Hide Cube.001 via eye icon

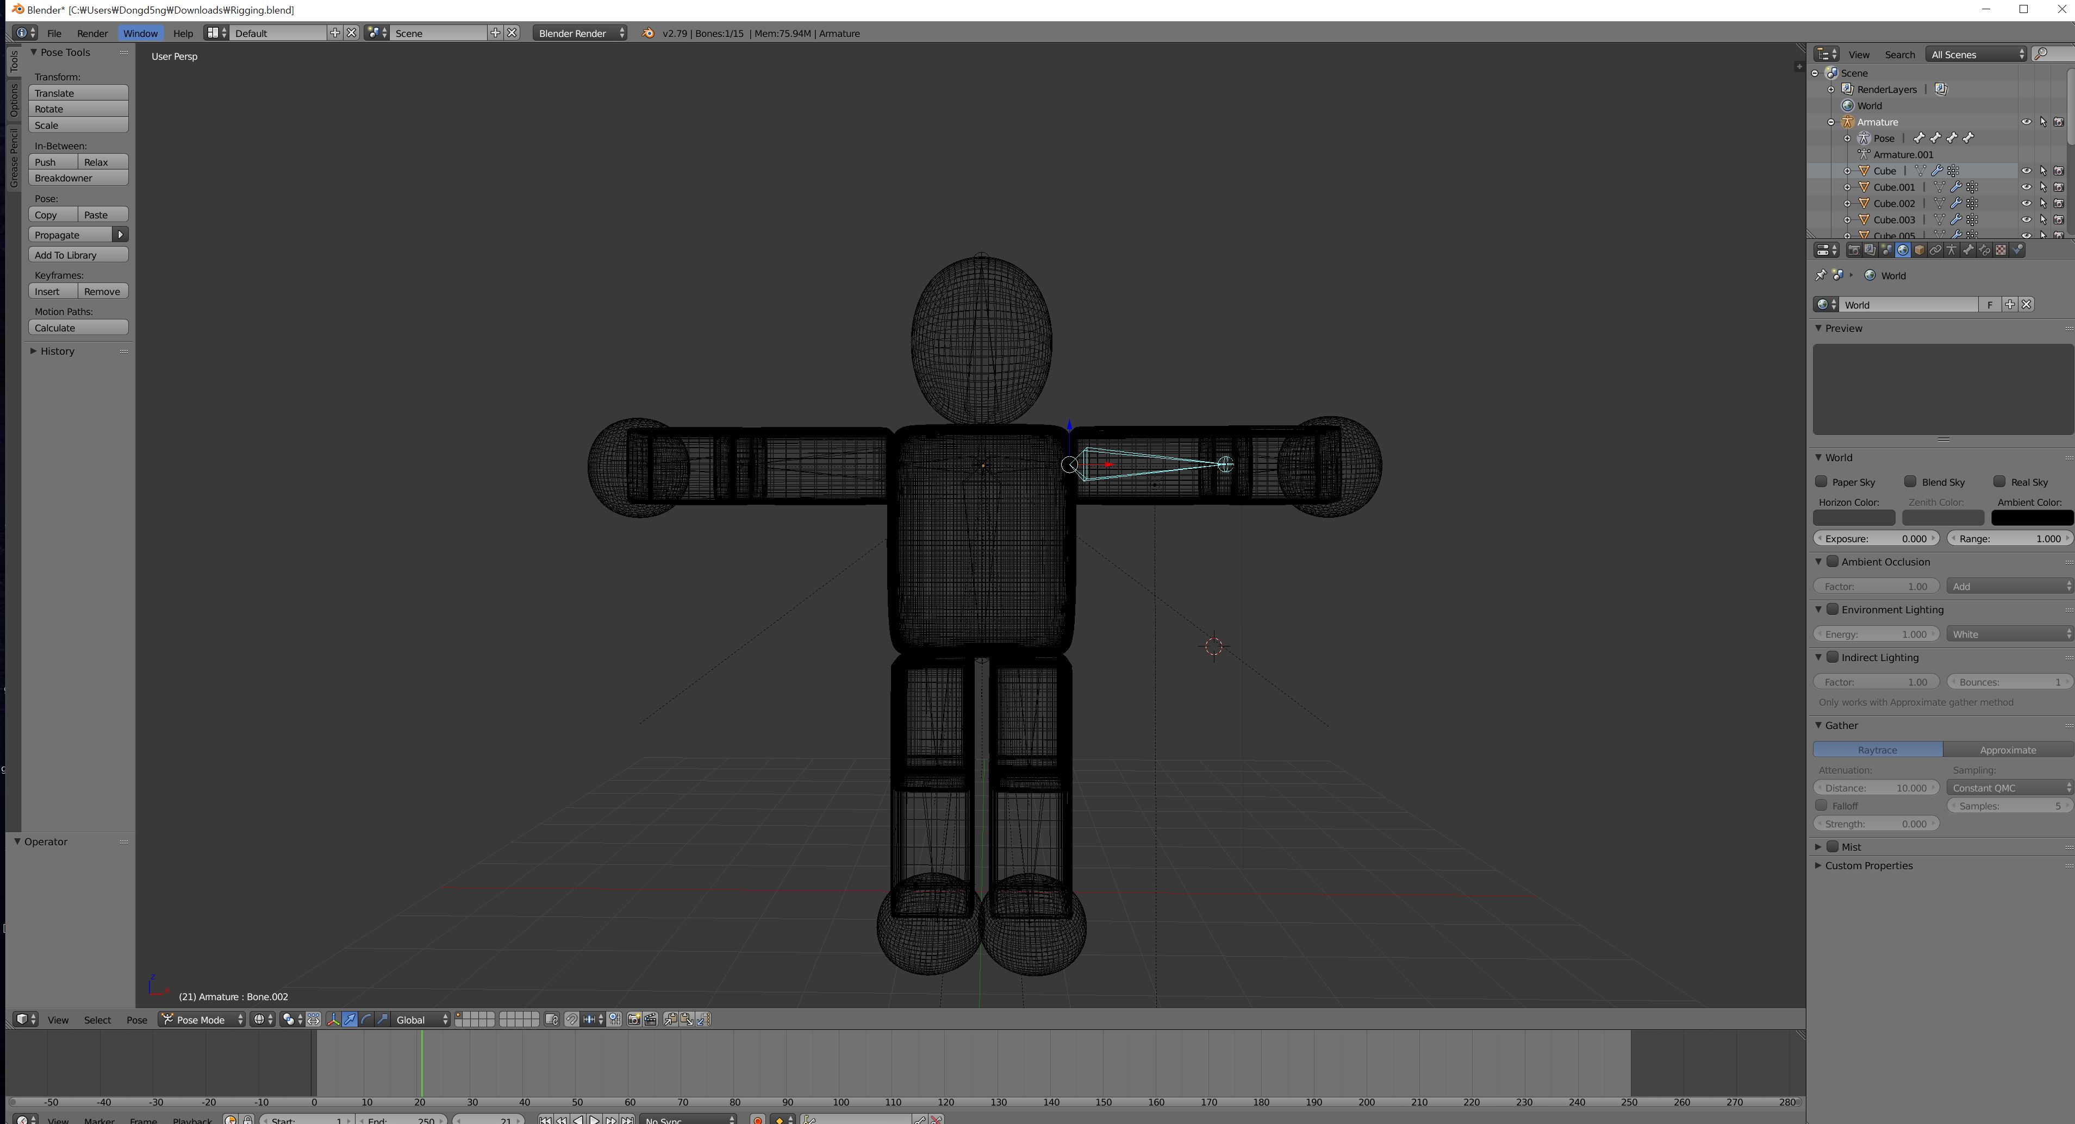pos(2027,187)
